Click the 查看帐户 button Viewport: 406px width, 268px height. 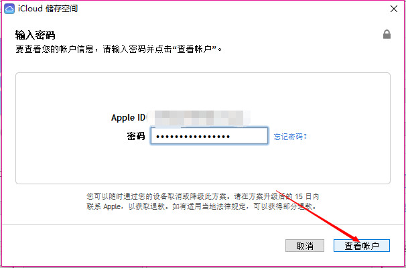click(x=362, y=245)
